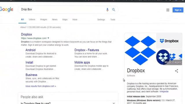185x104 pixels.
Task: Open the Business sitelink
Action: (x=32, y=75)
